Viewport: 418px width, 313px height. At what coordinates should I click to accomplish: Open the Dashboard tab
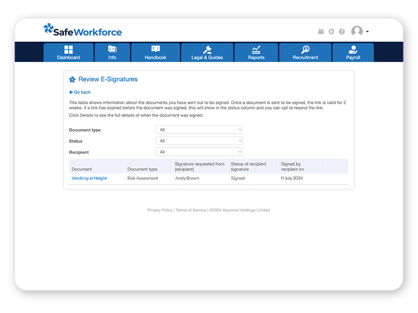69,52
